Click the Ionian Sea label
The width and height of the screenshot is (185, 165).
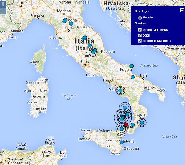[169, 136]
